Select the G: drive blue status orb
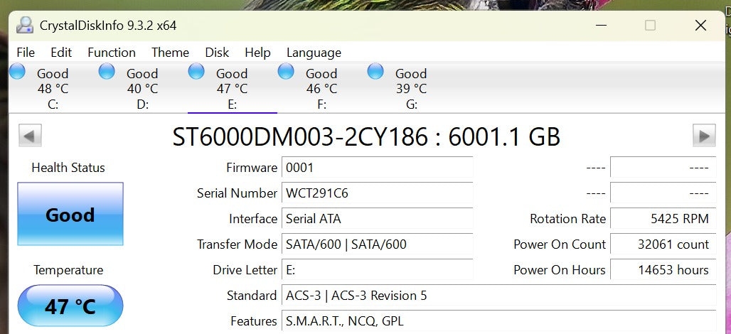The height and width of the screenshot is (334, 731). pyautogui.click(x=375, y=71)
